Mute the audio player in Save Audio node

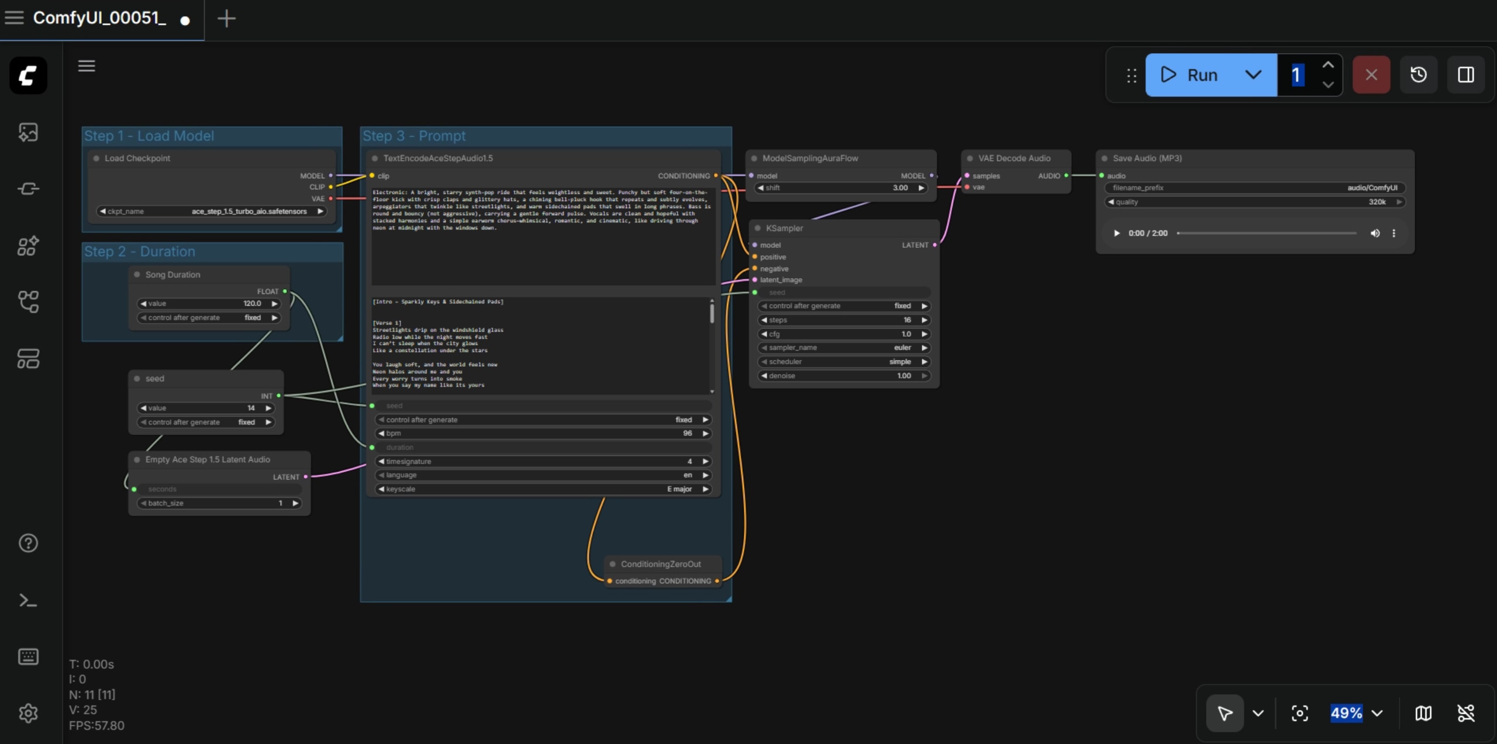pos(1375,233)
